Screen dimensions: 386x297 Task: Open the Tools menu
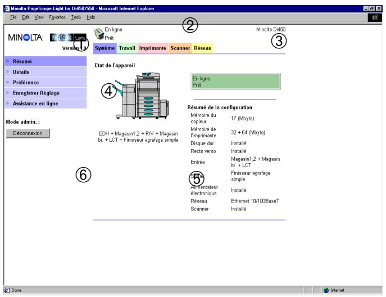76,17
